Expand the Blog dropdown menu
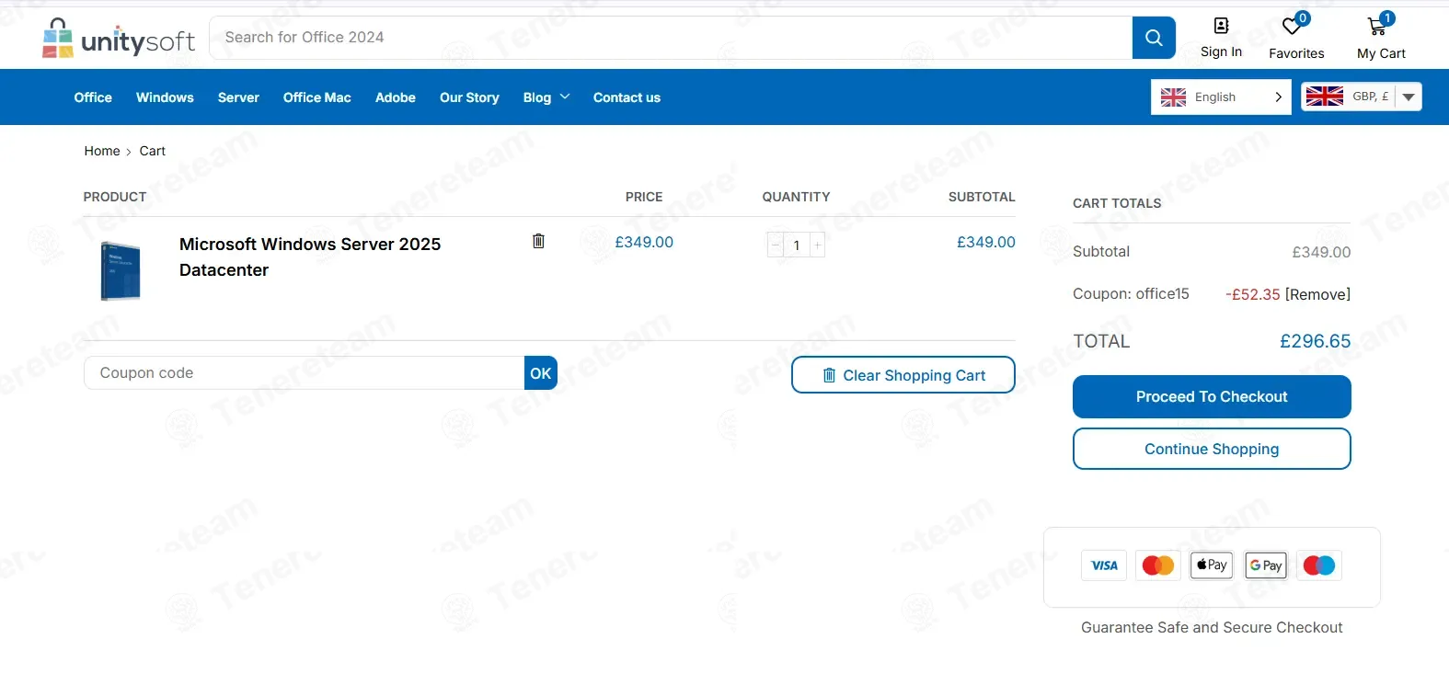Image resolution: width=1449 pixels, height=673 pixels. 546,97
